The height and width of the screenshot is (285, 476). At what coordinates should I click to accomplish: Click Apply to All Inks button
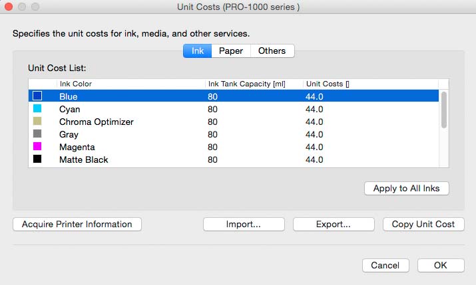407,189
